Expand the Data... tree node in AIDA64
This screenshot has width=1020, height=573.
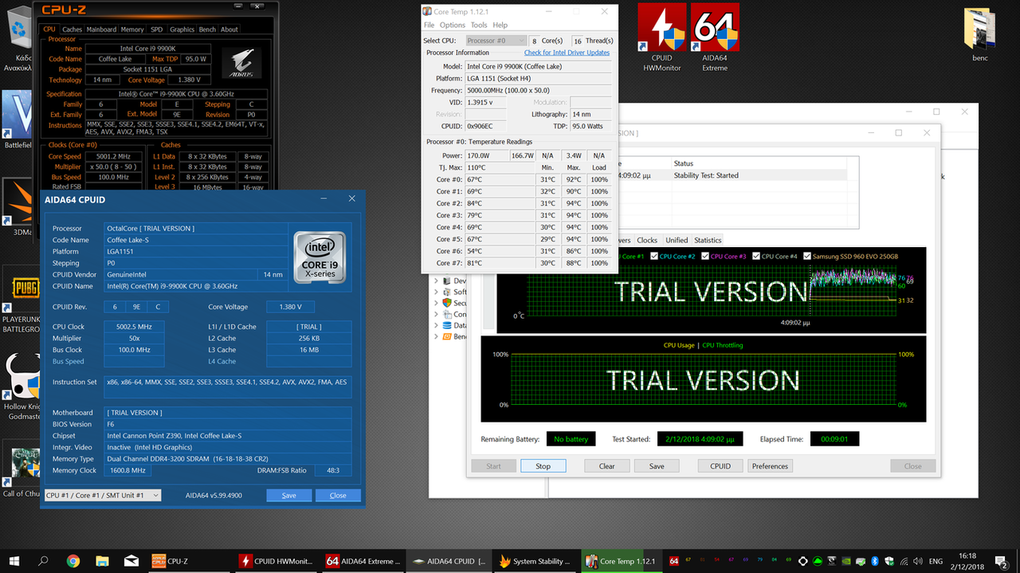point(436,325)
